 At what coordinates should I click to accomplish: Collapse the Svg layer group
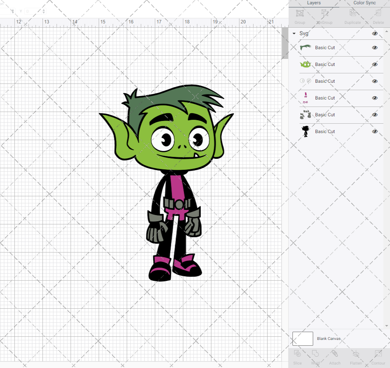(294, 34)
